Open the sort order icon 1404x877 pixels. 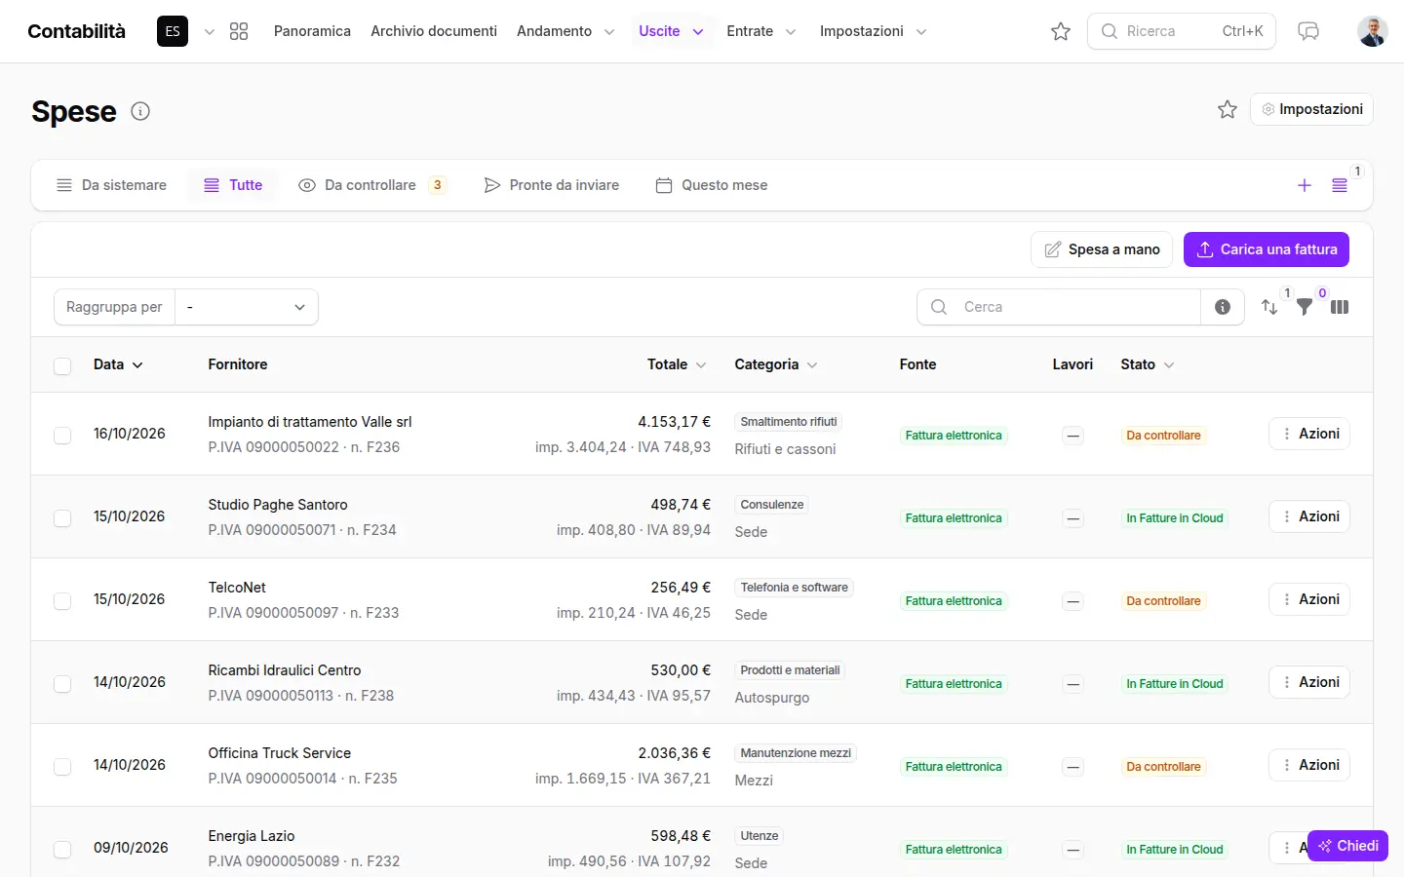1269,307
